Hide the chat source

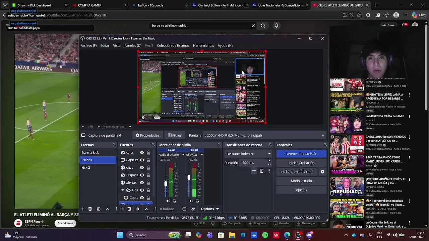[x=142, y=167]
